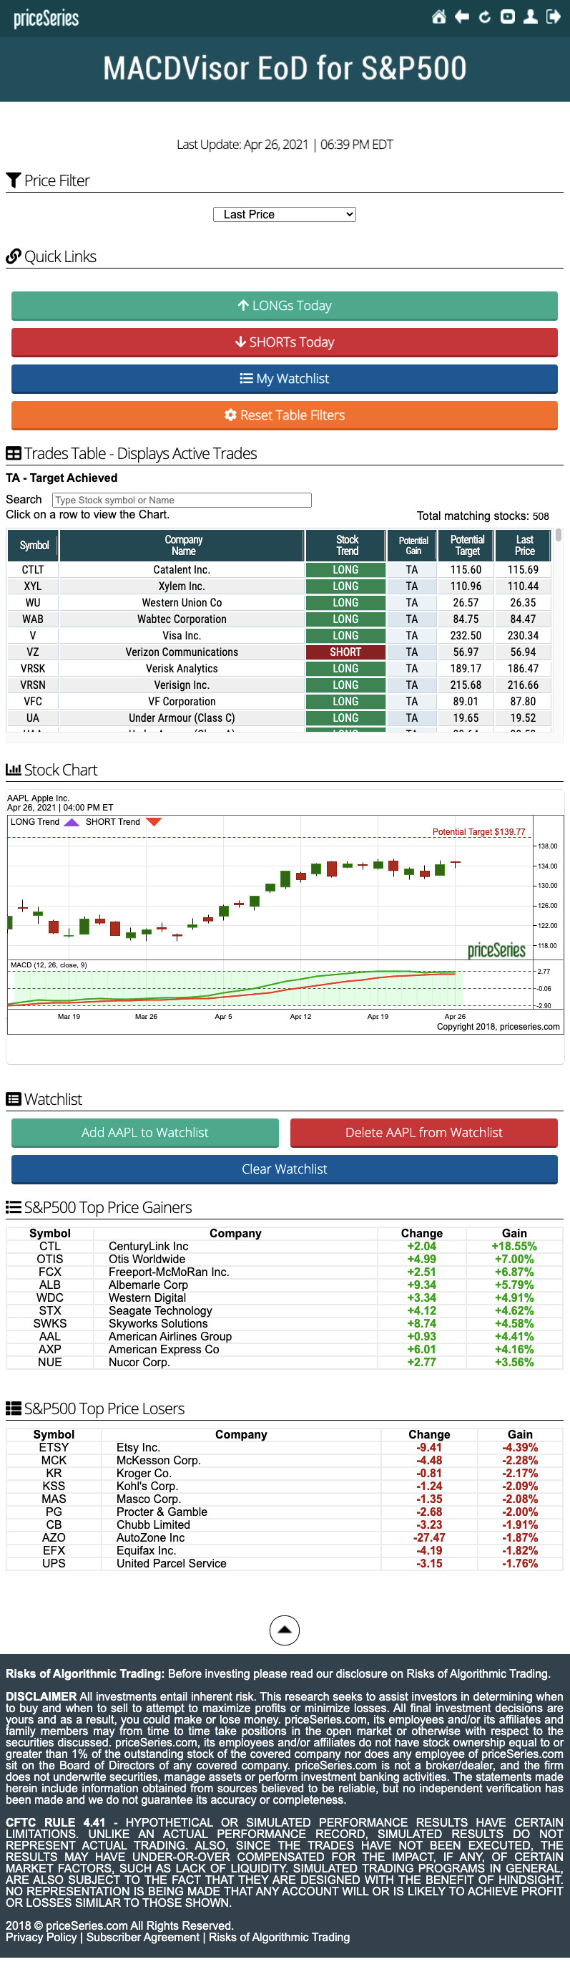Click the LONG Trend purple triangle legend
The image size is (570, 1972).
71,822
